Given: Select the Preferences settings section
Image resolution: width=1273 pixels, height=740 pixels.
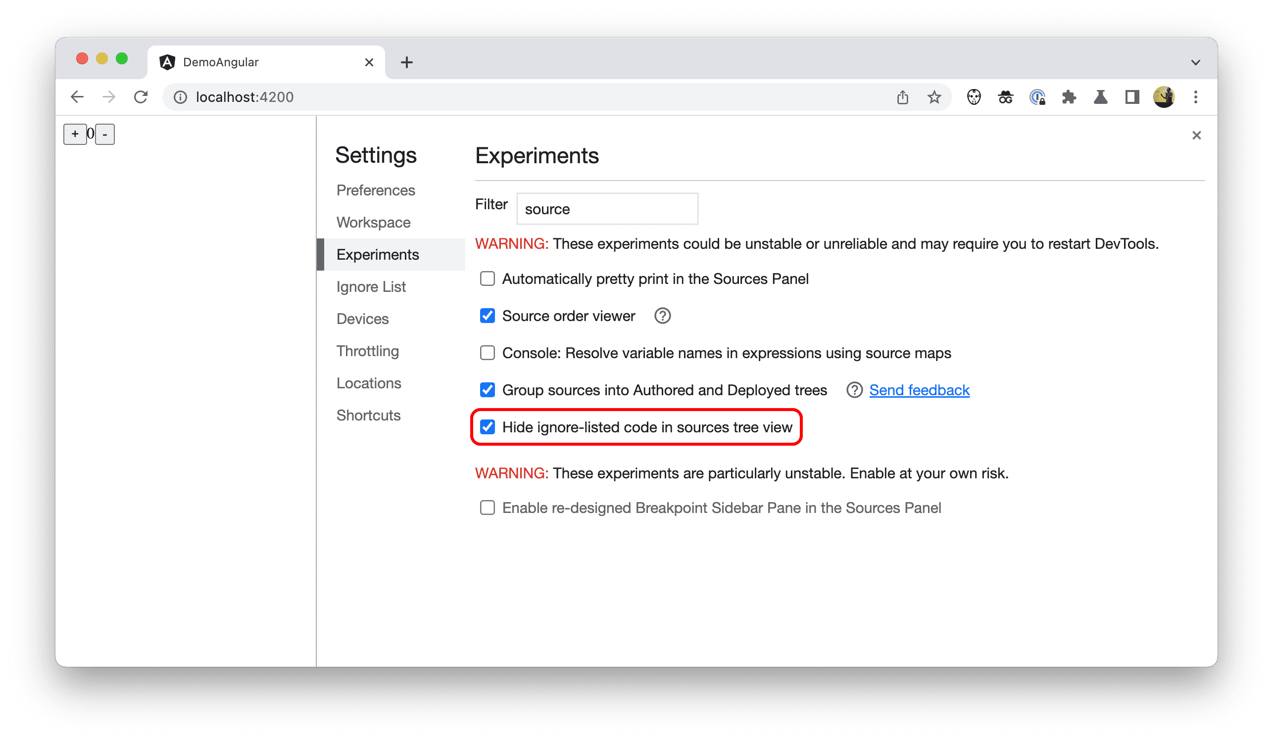Looking at the screenshot, I should (377, 189).
